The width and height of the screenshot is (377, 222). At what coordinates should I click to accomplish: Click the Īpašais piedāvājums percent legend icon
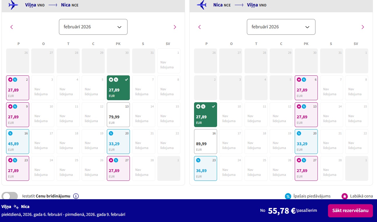(x=288, y=196)
